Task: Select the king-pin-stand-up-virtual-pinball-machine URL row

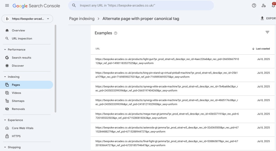Action: [x=182, y=75]
